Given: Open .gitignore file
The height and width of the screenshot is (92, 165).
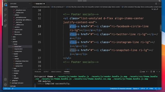Looking at the screenshot, I should (15, 80).
